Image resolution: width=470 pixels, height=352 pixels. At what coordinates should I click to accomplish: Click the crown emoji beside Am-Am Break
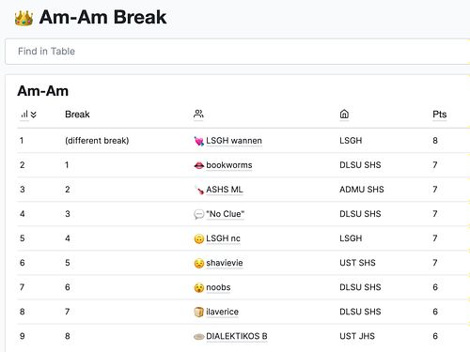(23, 18)
